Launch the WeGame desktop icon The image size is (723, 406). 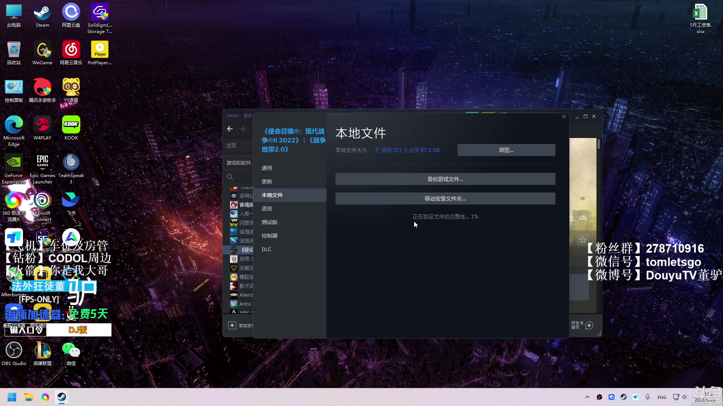42,53
